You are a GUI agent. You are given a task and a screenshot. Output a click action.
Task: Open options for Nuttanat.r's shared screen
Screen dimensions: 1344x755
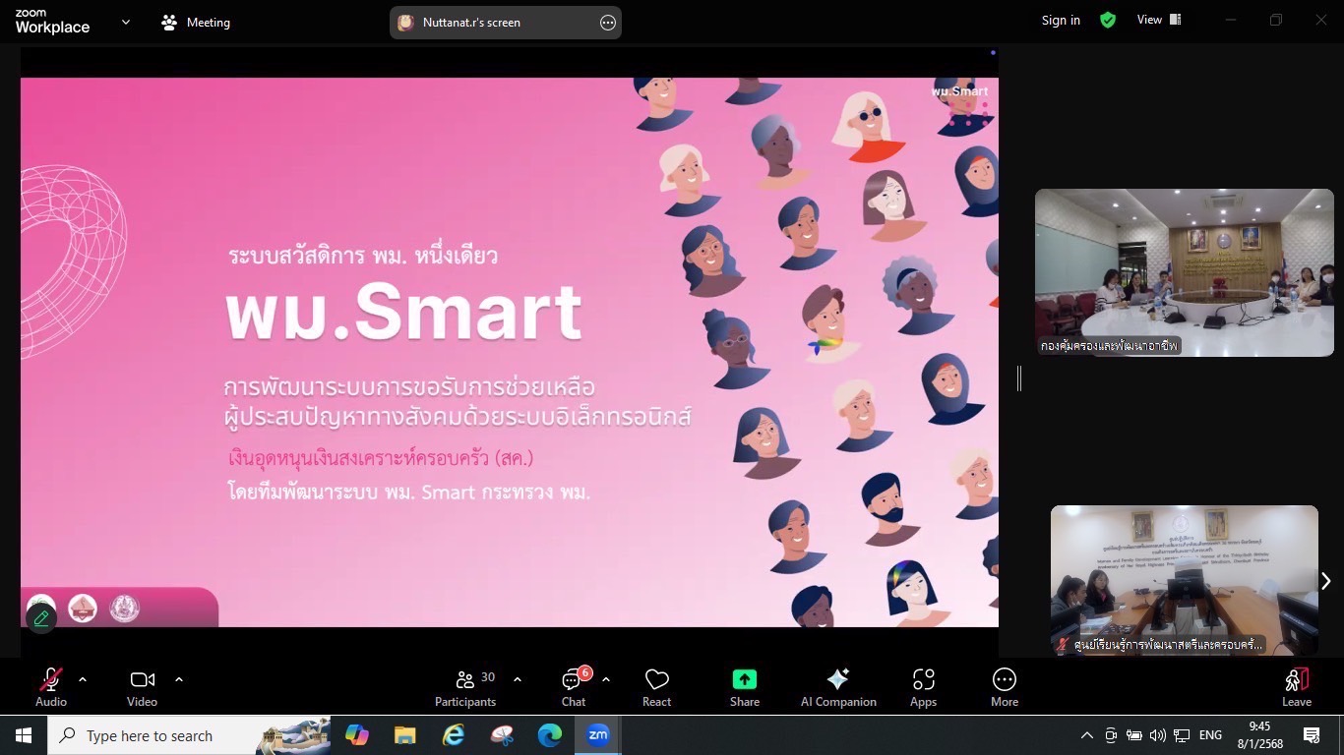pyautogui.click(x=608, y=23)
